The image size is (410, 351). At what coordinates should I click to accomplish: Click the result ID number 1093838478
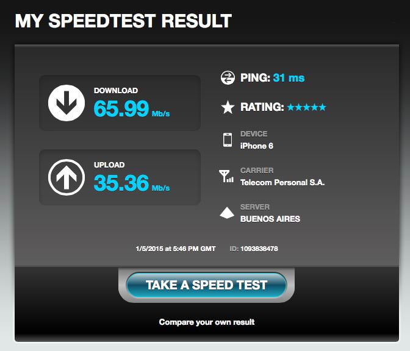click(259, 249)
